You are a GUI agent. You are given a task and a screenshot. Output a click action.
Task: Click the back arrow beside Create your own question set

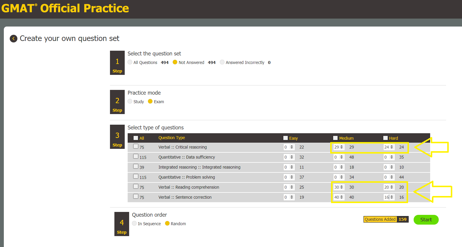coord(13,38)
